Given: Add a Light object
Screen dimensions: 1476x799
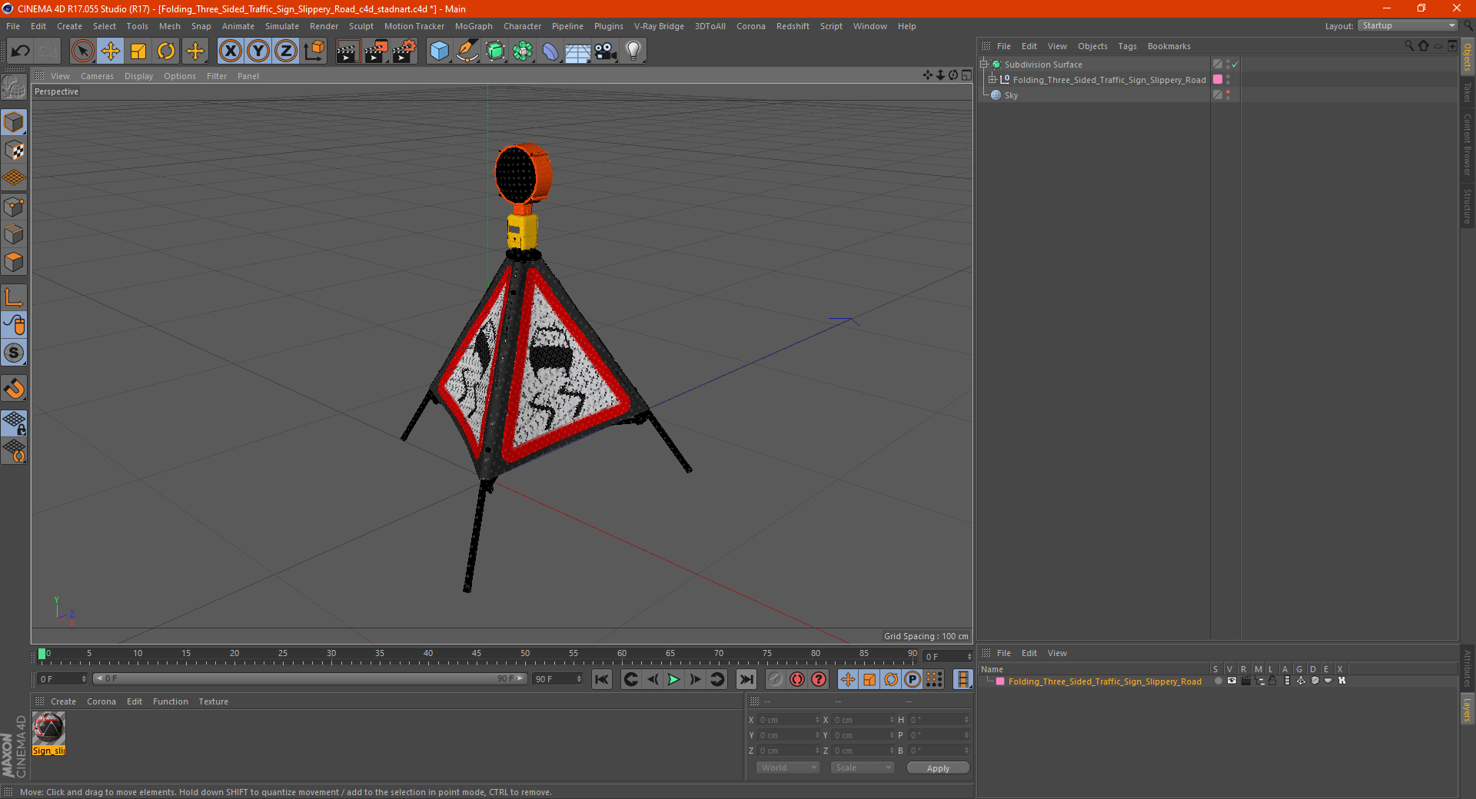Looking at the screenshot, I should 633,51.
